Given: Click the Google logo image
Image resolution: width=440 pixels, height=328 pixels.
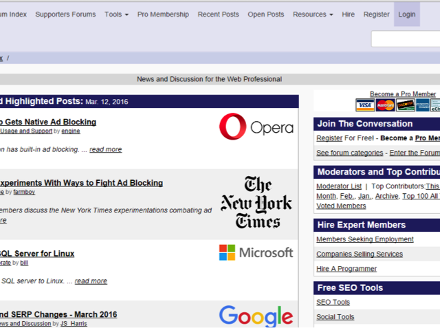Looking at the screenshot, I should click(256, 316).
